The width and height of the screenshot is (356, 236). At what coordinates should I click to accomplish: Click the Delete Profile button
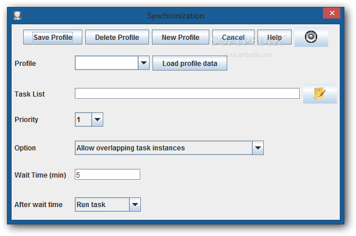click(x=117, y=37)
